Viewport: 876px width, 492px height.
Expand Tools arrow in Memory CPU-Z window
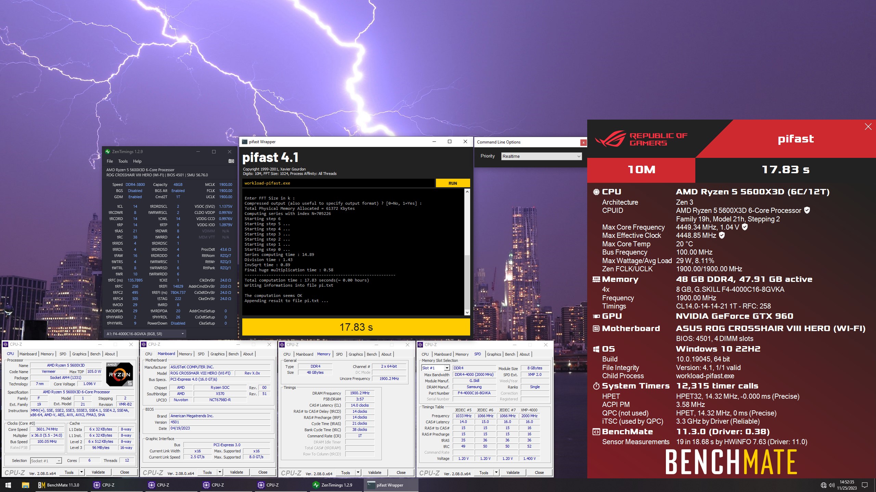coord(358,473)
